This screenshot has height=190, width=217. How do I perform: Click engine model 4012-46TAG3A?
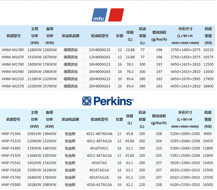(99, 156)
